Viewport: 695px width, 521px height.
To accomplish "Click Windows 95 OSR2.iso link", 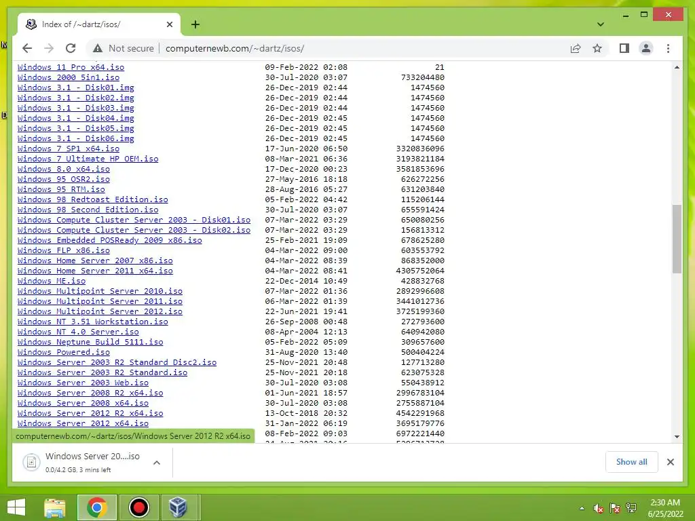I will pyautogui.click(x=63, y=179).
